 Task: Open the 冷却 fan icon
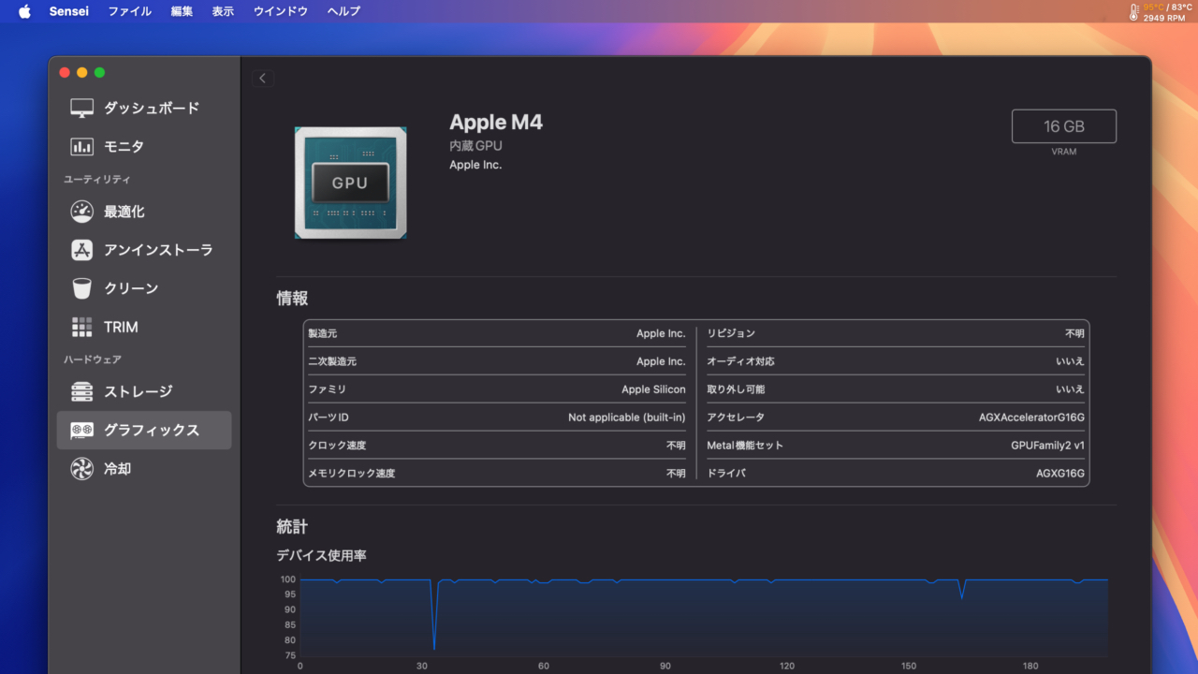click(x=82, y=469)
